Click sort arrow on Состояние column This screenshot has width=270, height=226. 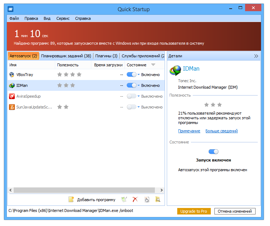(x=153, y=65)
